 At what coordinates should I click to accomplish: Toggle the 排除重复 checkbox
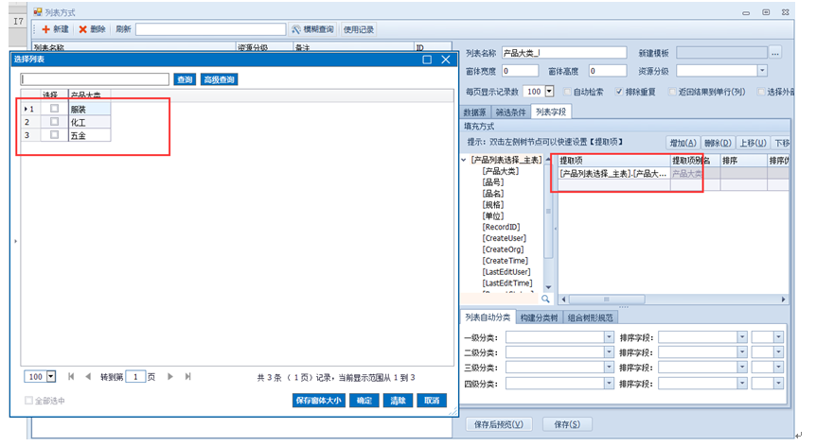(619, 92)
